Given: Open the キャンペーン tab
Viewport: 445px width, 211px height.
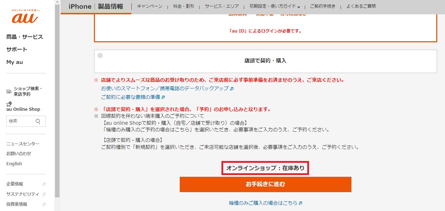Looking at the screenshot, I should pos(150,6).
